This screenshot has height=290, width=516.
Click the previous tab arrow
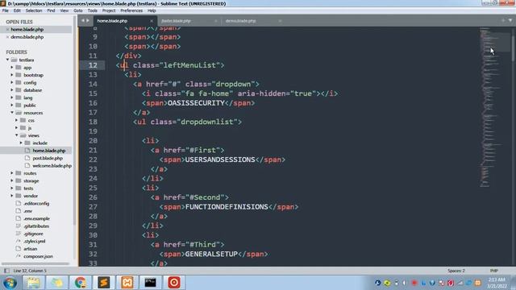tap(83, 21)
